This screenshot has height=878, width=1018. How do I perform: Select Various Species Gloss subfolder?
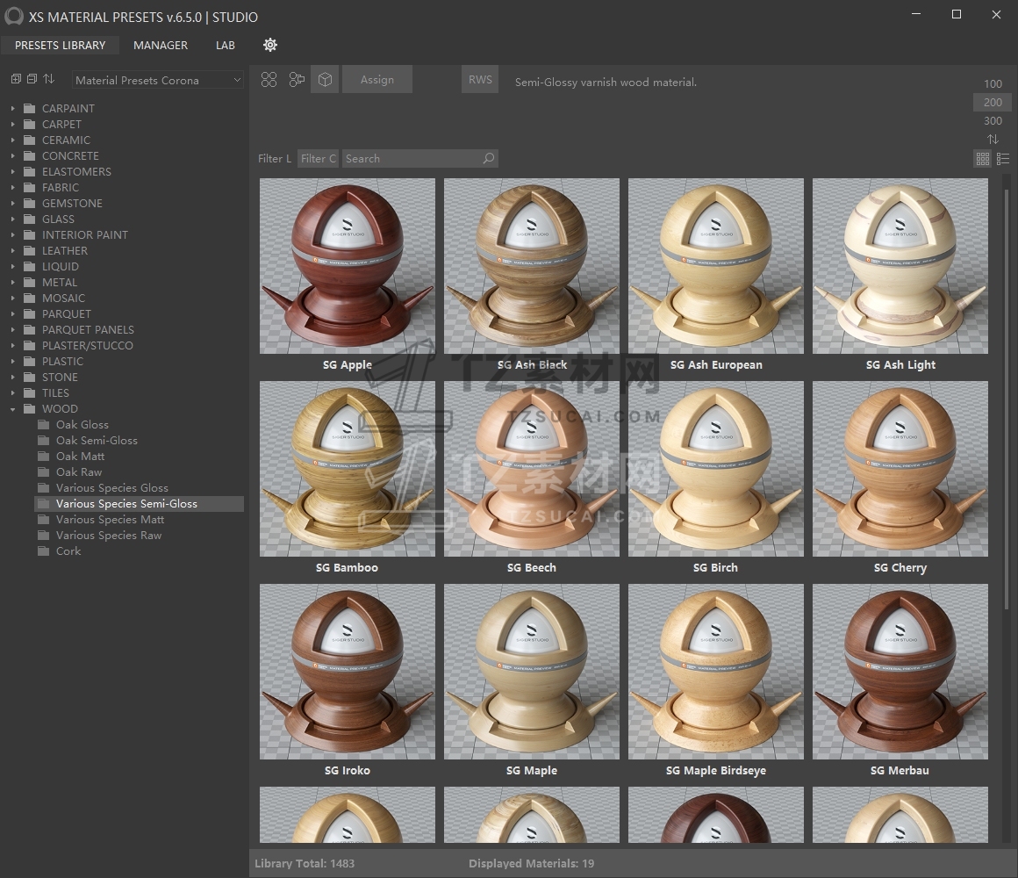[111, 487]
